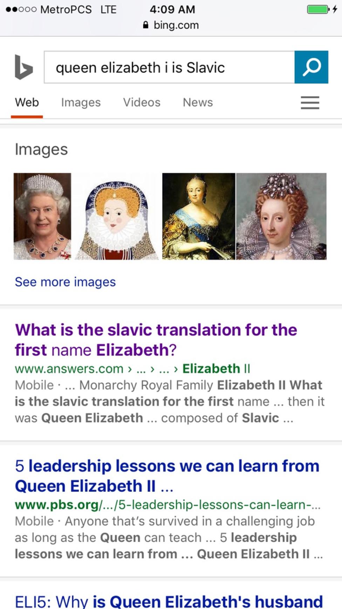Open the blue gown portrait painting thumbnail
The image size is (342, 609).
pos(199,216)
